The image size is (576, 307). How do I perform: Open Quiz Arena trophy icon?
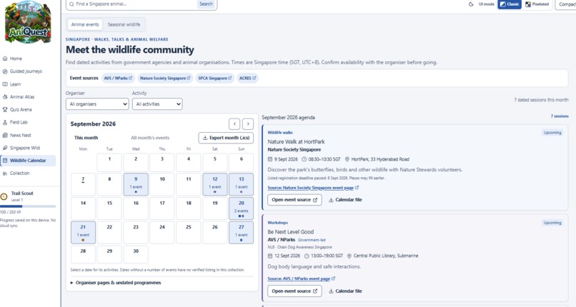[5, 109]
